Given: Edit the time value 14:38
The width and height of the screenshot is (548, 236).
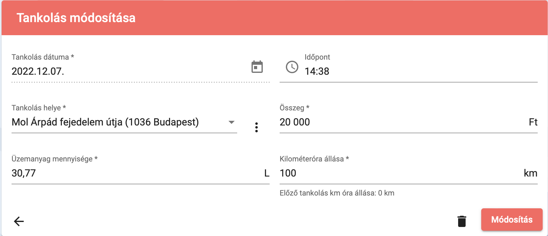Looking at the screenshot, I should (x=317, y=71).
